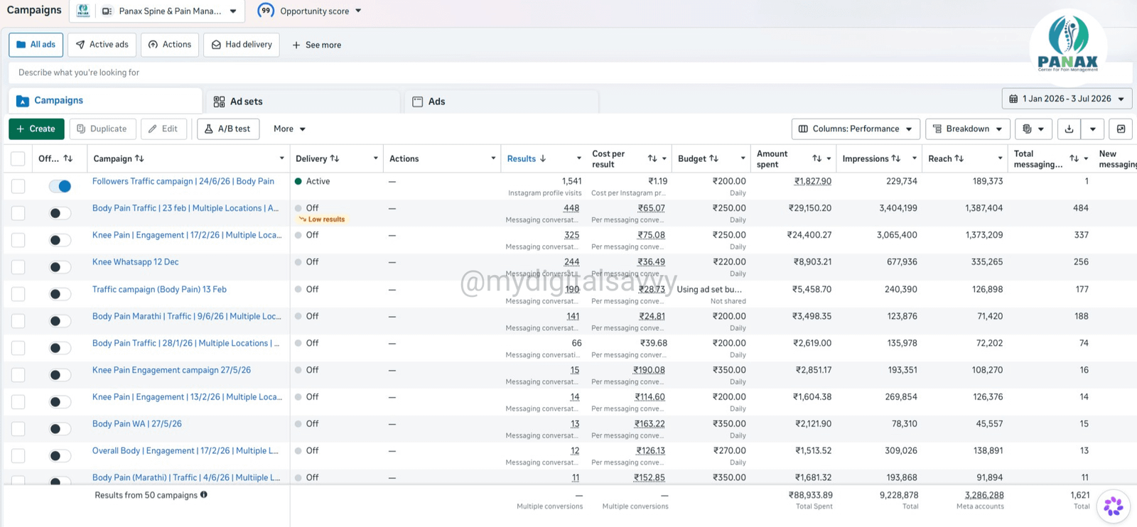Open the export options dropdown arrow
The image size is (1137, 527).
point(1092,129)
